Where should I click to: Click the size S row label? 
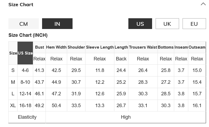click(x=13, y=70)
